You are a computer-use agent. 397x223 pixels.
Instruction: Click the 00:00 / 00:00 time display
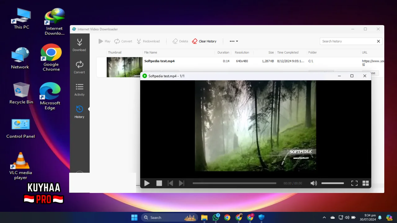click(293, 183)
